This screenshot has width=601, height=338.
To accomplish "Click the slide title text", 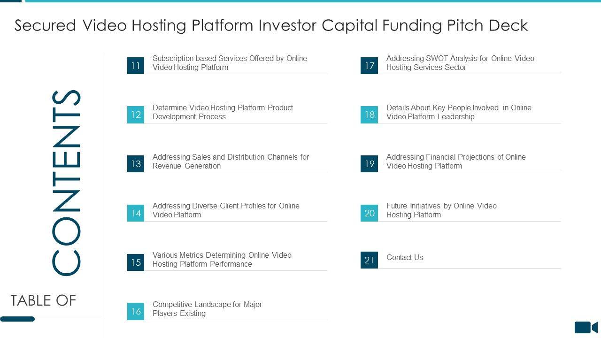I will pos(271,25).
